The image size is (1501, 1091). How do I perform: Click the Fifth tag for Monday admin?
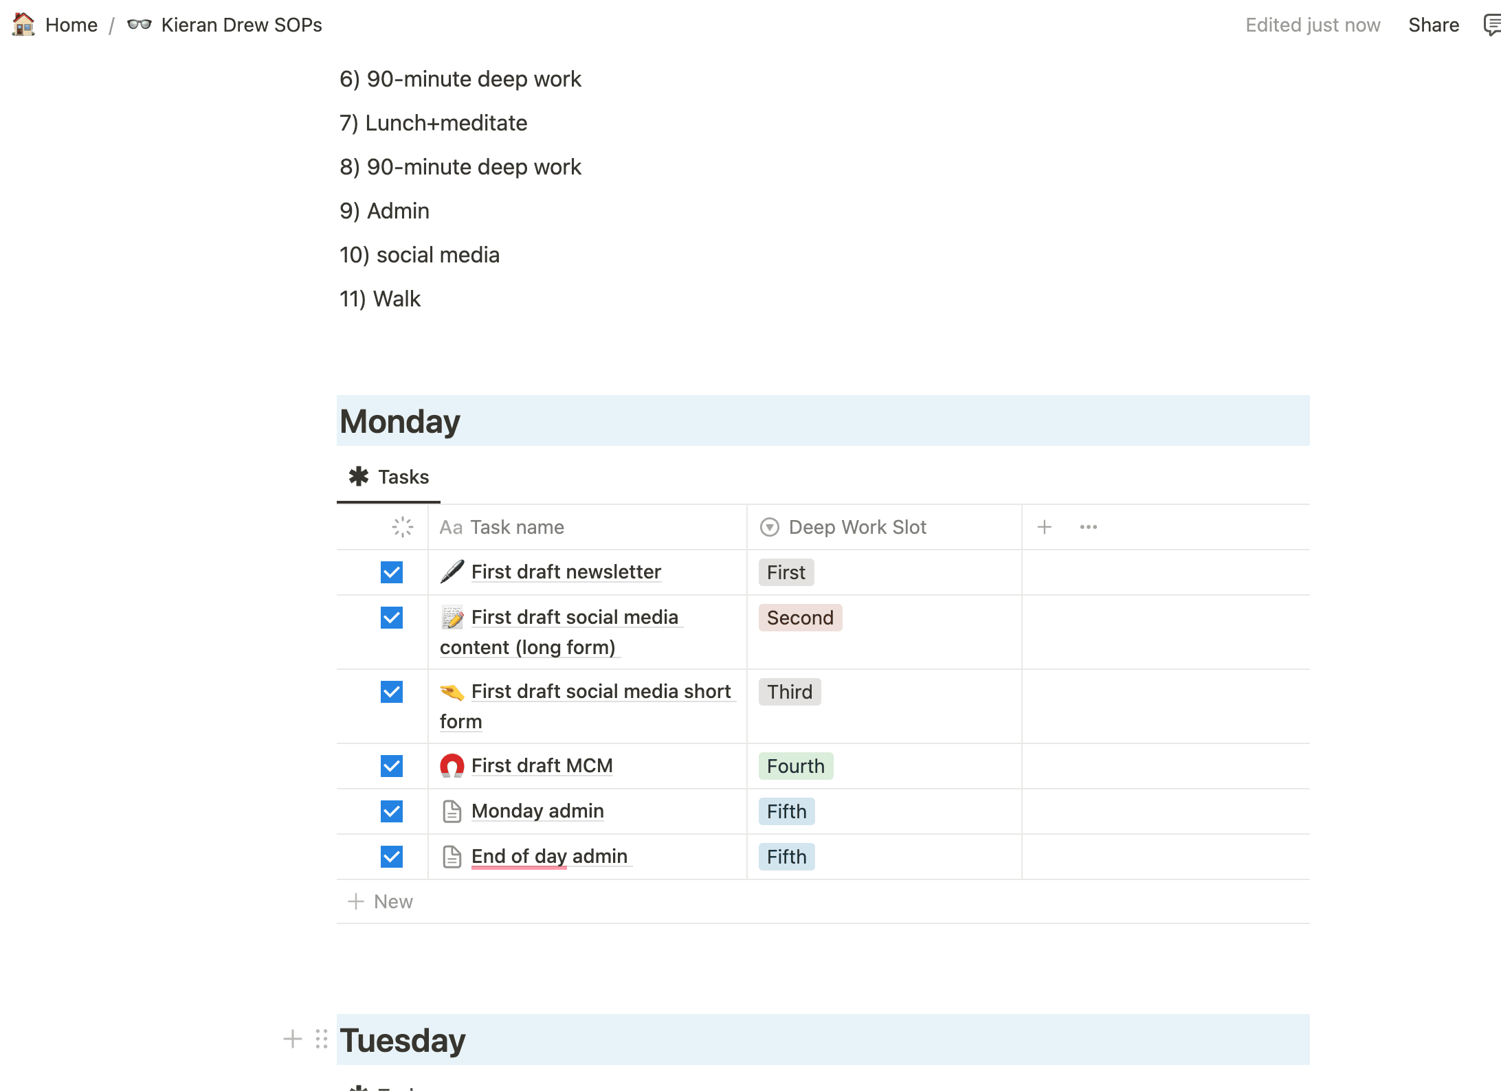point(787,811)
